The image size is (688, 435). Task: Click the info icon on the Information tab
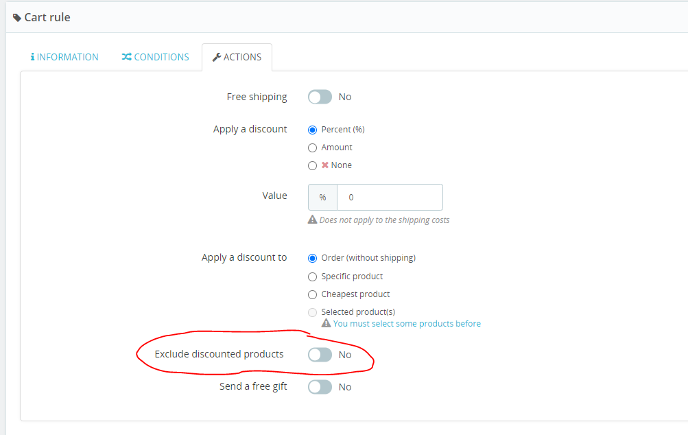[x=33, y=57]
